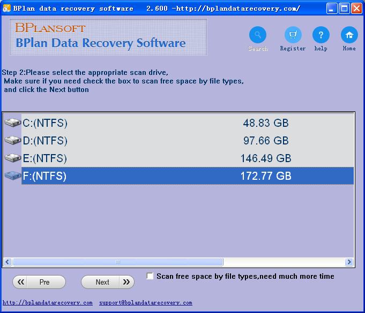365x313 pixels.
Task: Minimize the BPlan window
Action: coord(331,9)
